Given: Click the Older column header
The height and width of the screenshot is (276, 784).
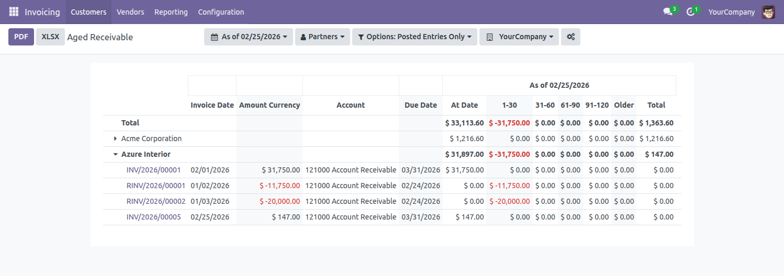Looking at the screenshot, I should click(624, 105).
